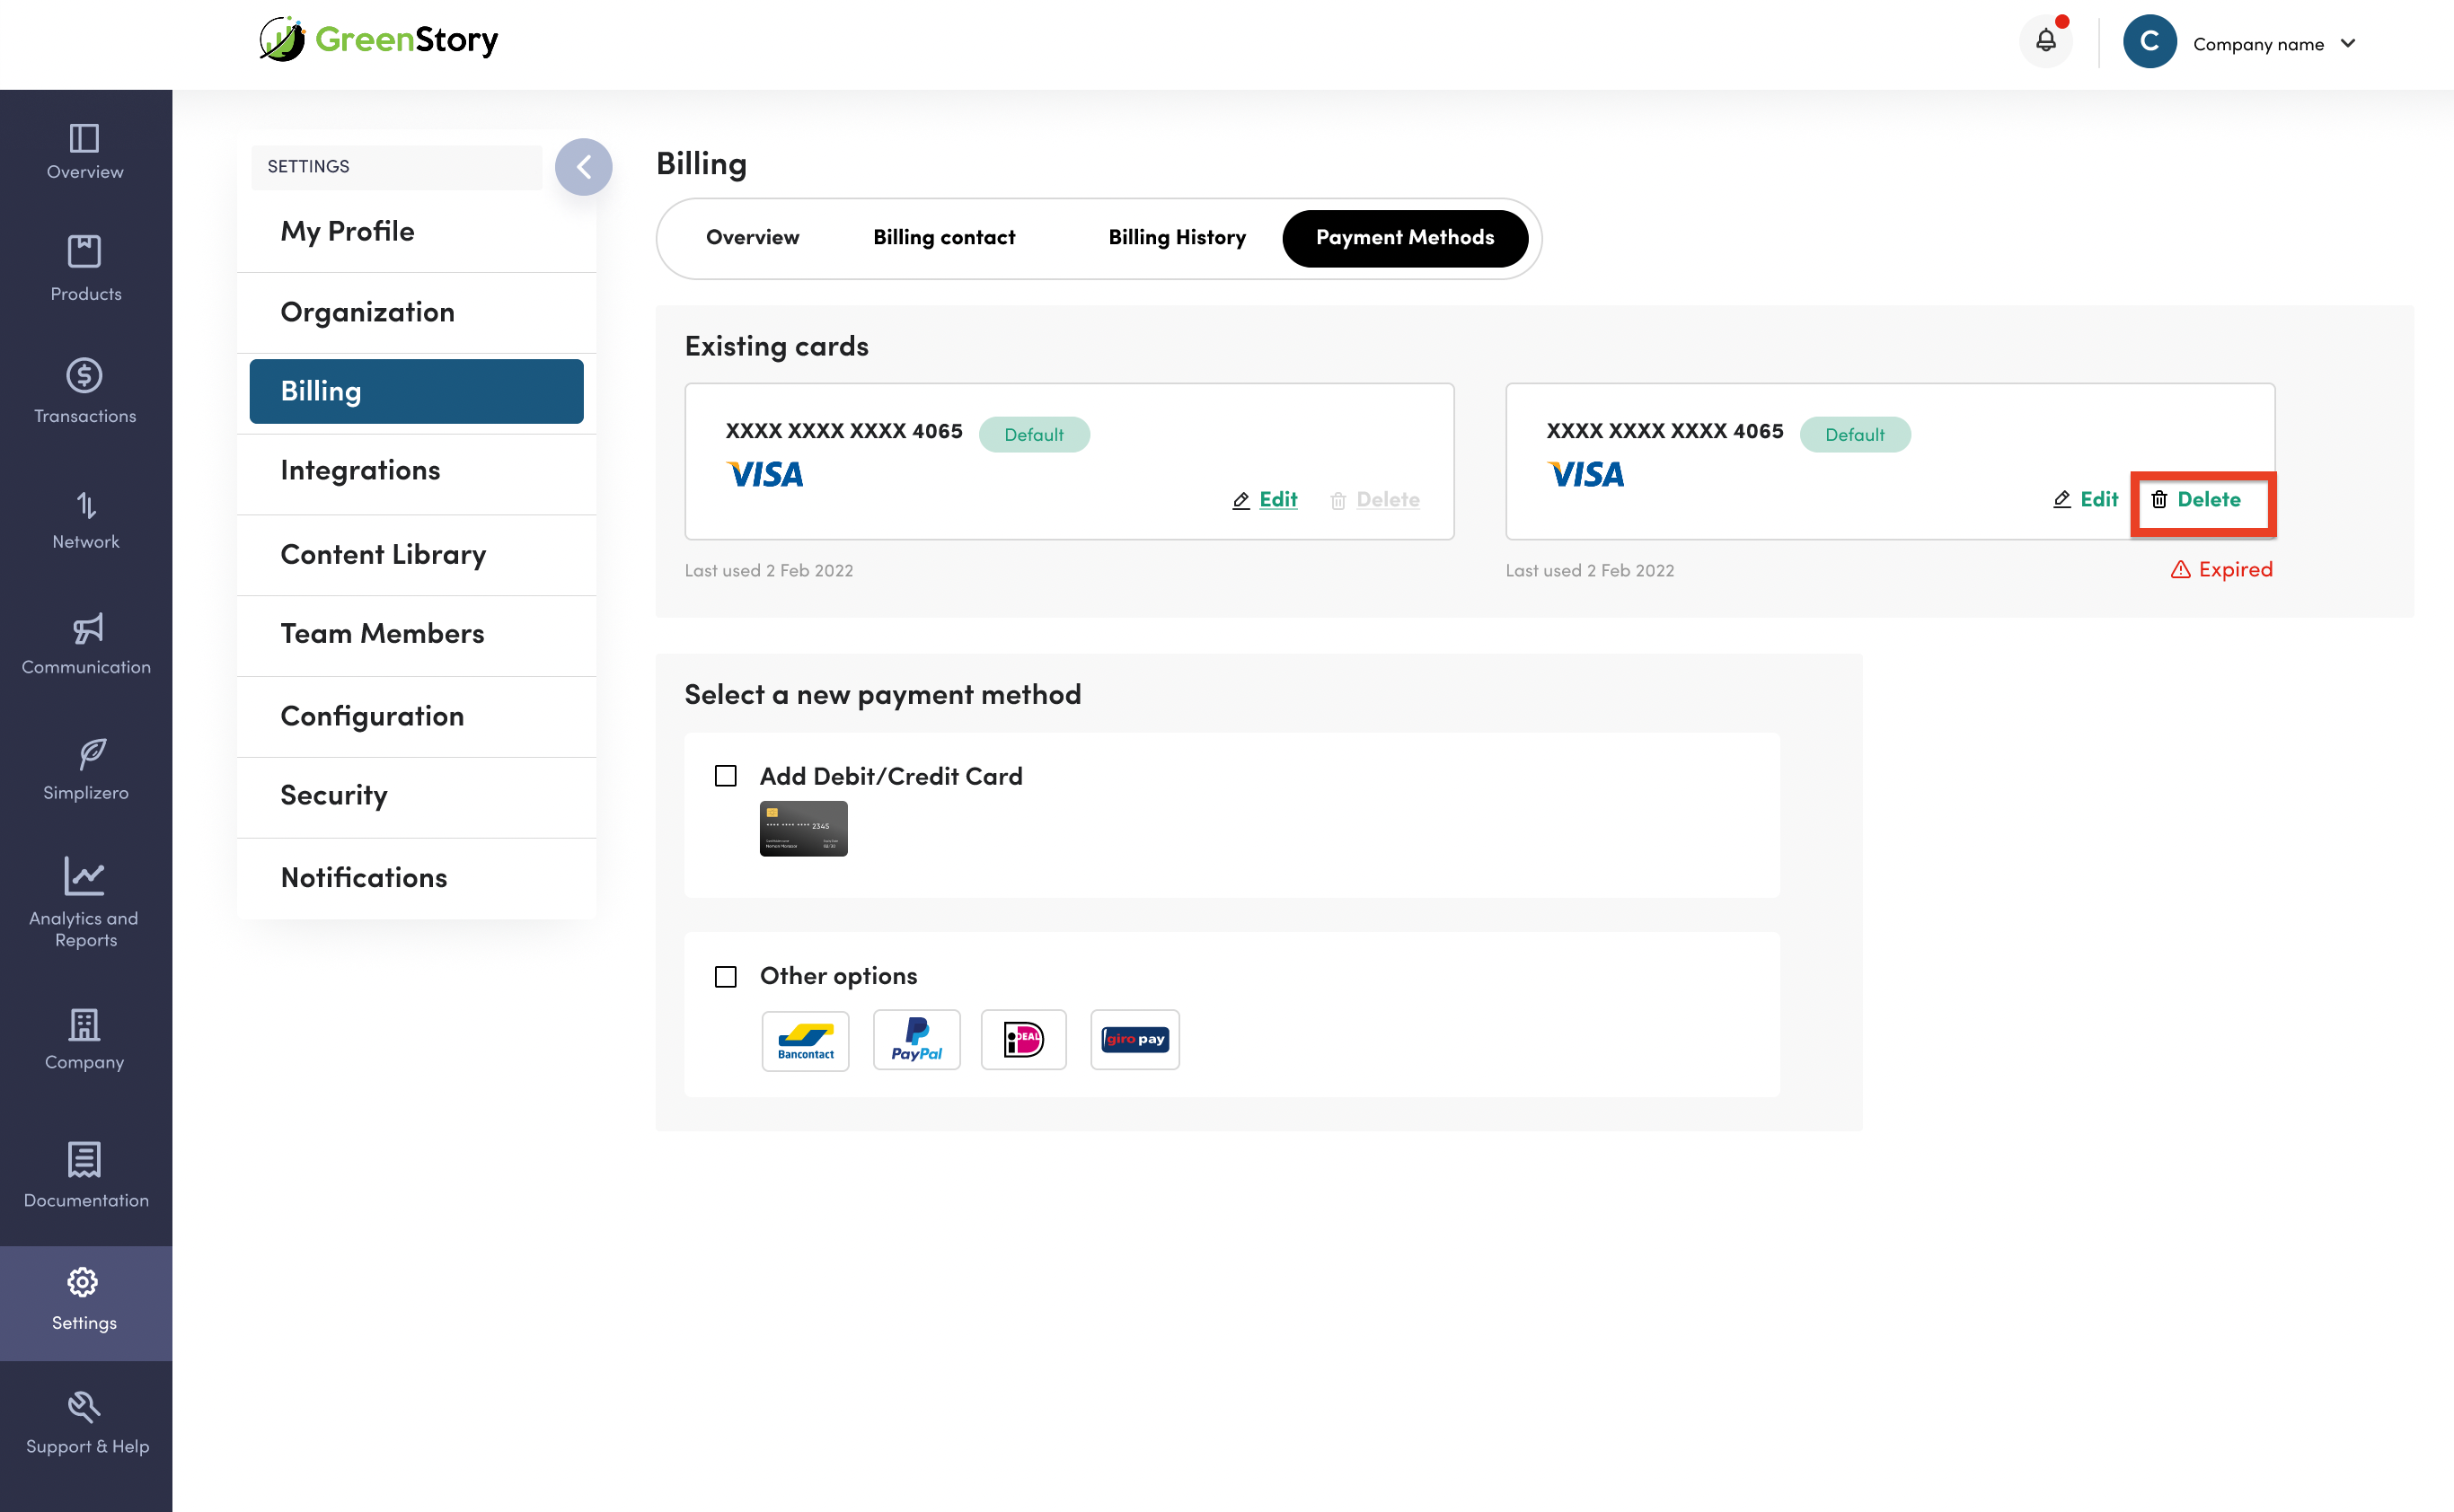Open Analytics and Reports section
Screen dimensions: 2454x1512
point(85,901)
